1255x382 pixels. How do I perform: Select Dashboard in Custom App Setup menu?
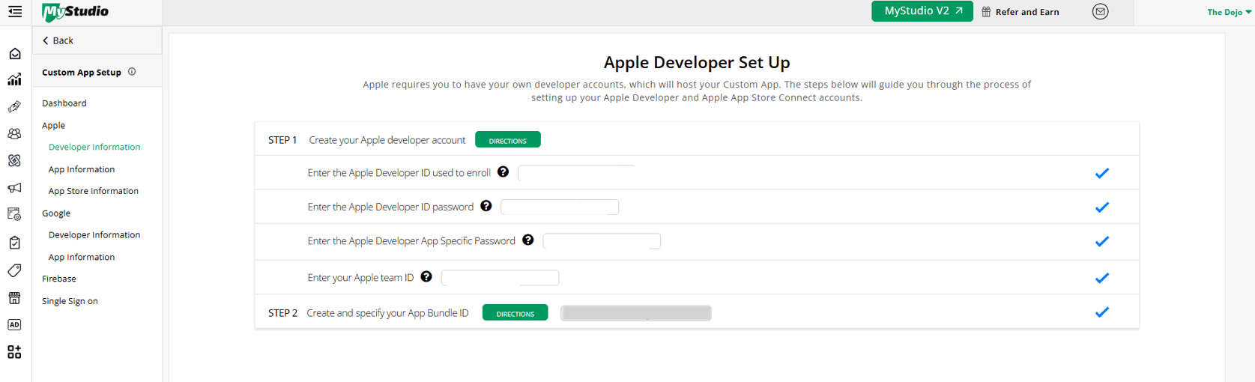(64, 103)
